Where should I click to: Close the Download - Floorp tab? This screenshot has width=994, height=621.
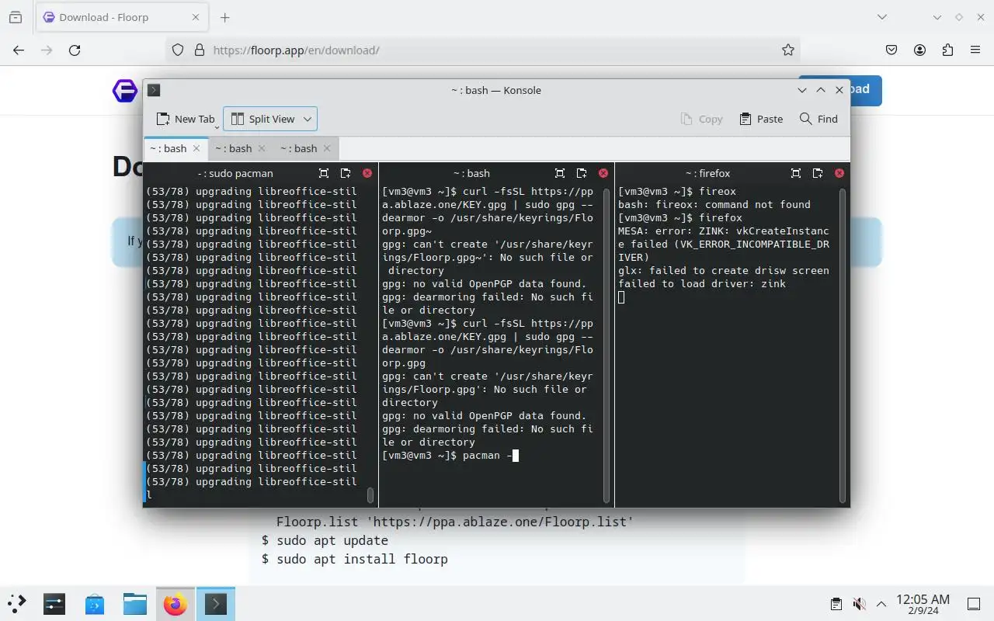pyautogui.click(x=196, y=17)
